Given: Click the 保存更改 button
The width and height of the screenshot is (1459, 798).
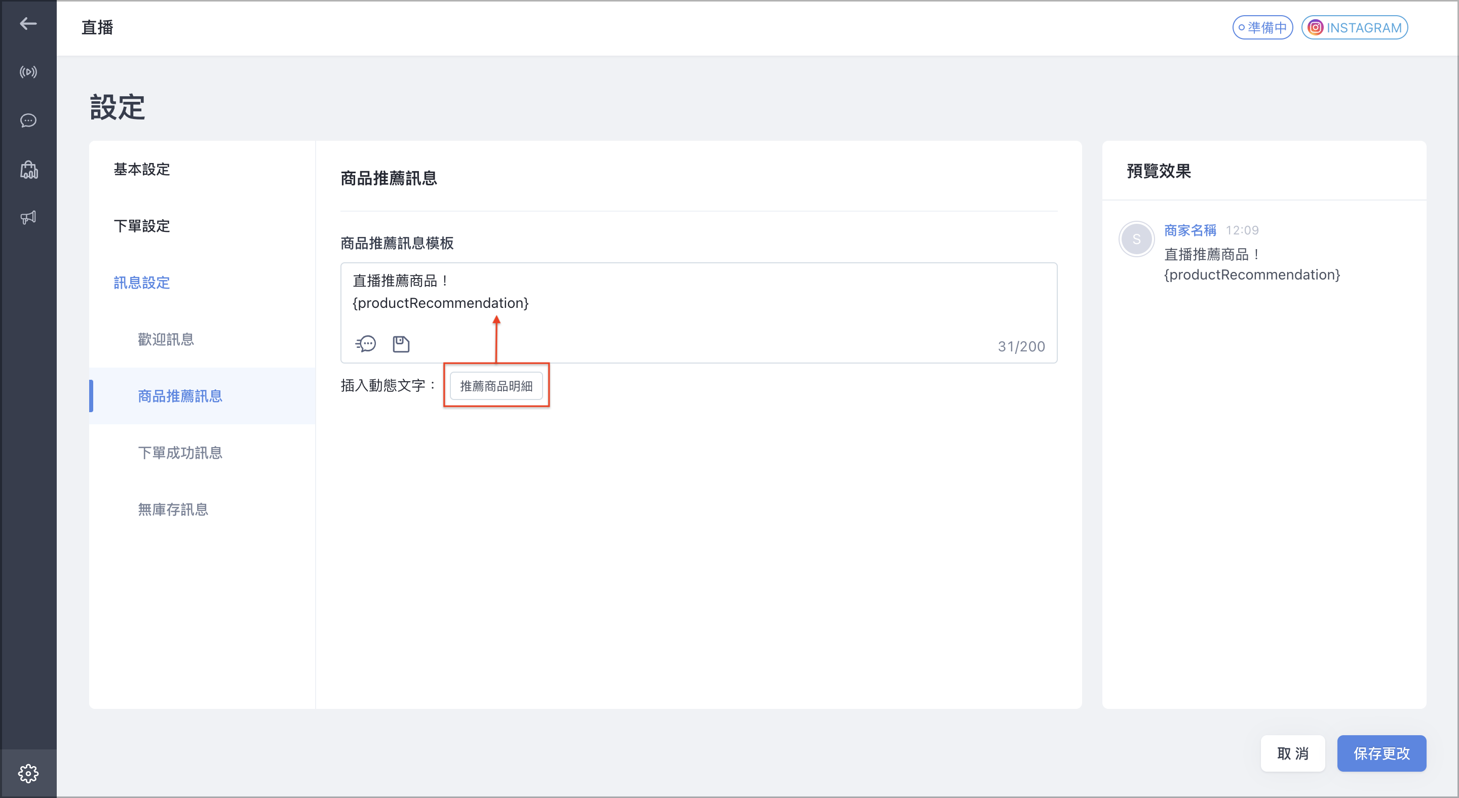Looking at the screenshot, I should click(x=1381, y=753).
